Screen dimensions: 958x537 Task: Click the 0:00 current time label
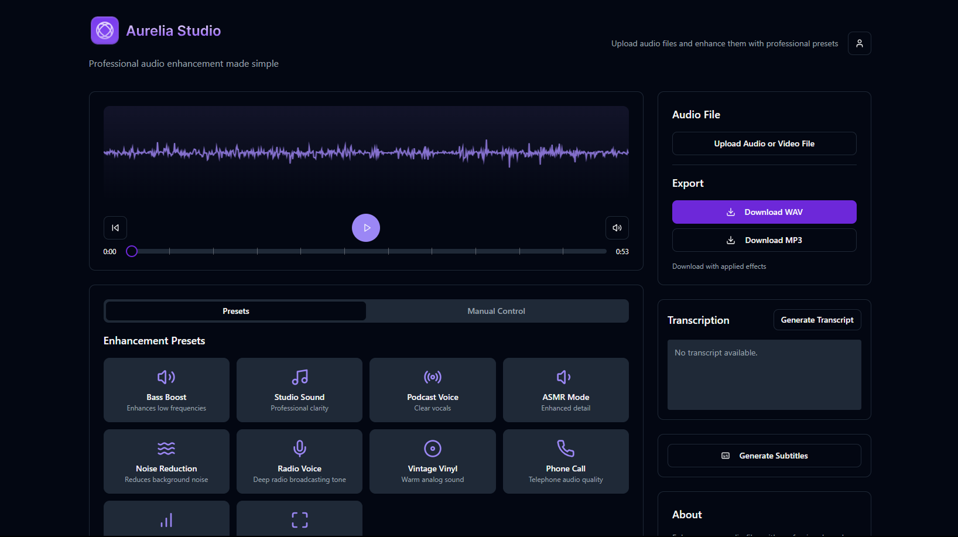tap(110, 252)
